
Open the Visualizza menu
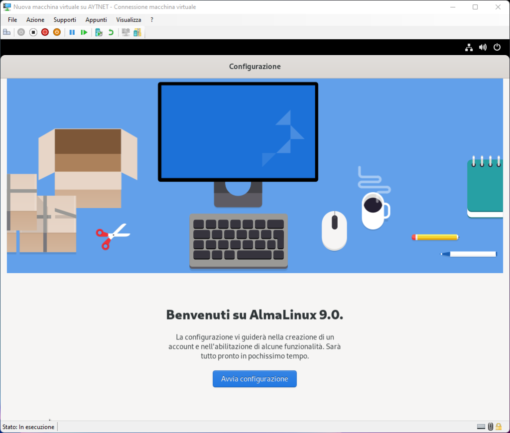point(128,20)
